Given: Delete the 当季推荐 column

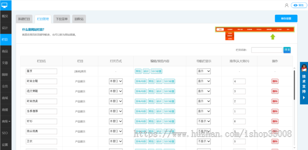Looking at the screenshot, I should pos(275,111).
